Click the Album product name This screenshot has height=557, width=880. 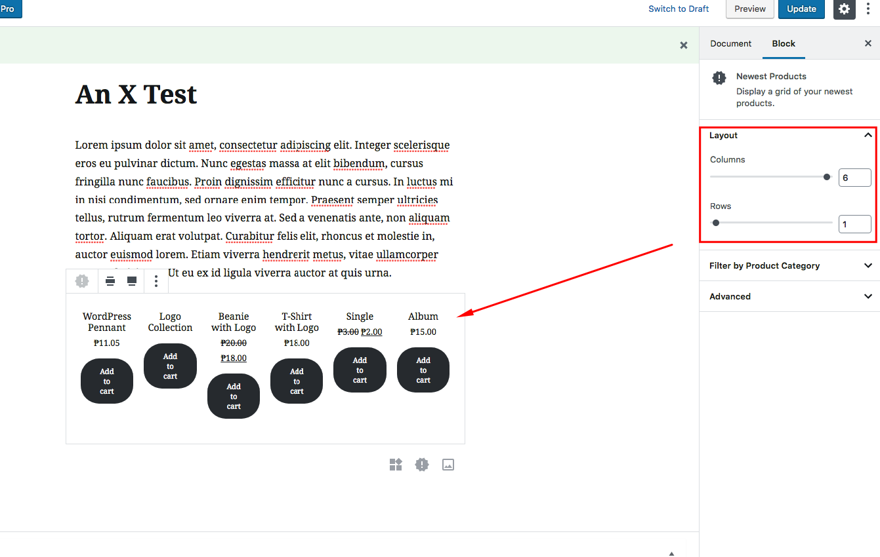pyautogui.click(x=423, y=317)
